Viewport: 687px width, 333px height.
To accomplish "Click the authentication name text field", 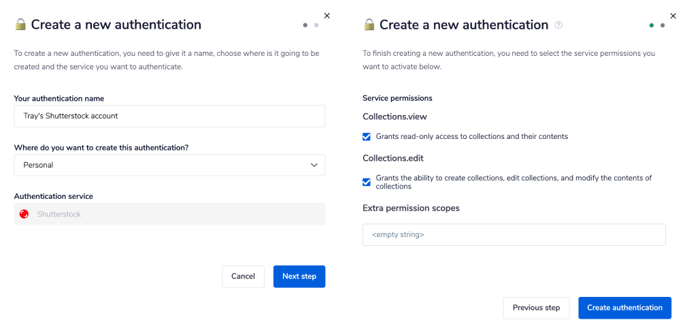I will click(169, 116).
